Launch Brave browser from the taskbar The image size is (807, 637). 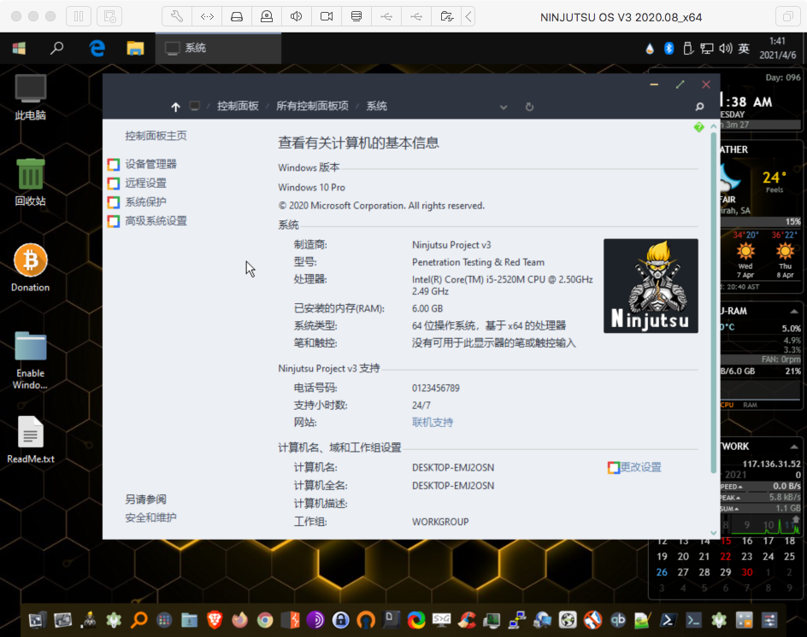click(x=215, y=620)
